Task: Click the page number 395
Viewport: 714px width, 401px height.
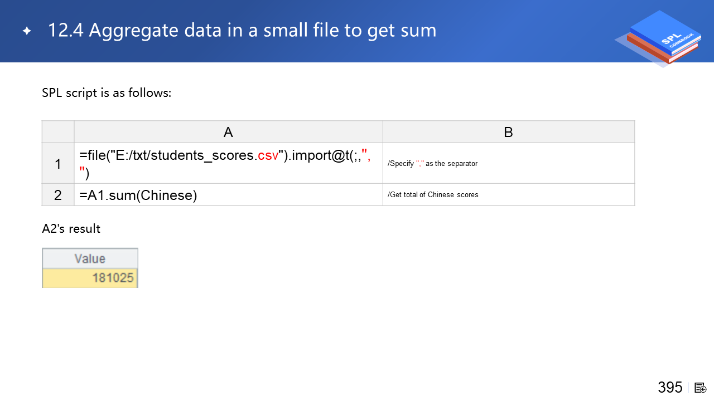Action: point(670,388)
